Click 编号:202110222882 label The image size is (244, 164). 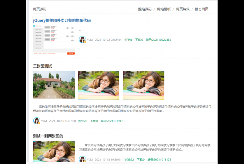tap(158, 40)
